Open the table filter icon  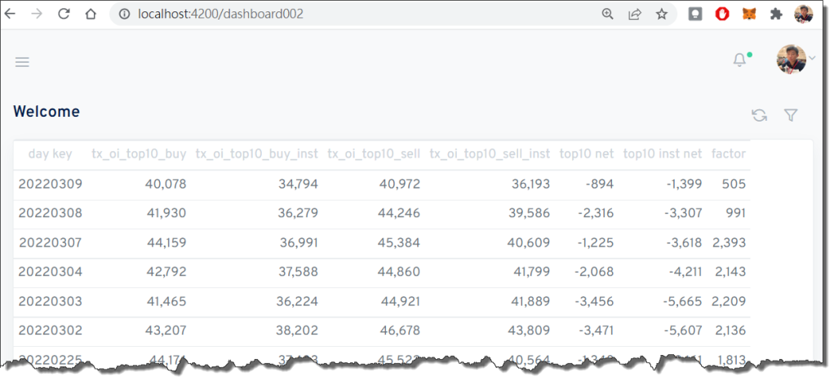pyautogui.click(x=790, y=115)
